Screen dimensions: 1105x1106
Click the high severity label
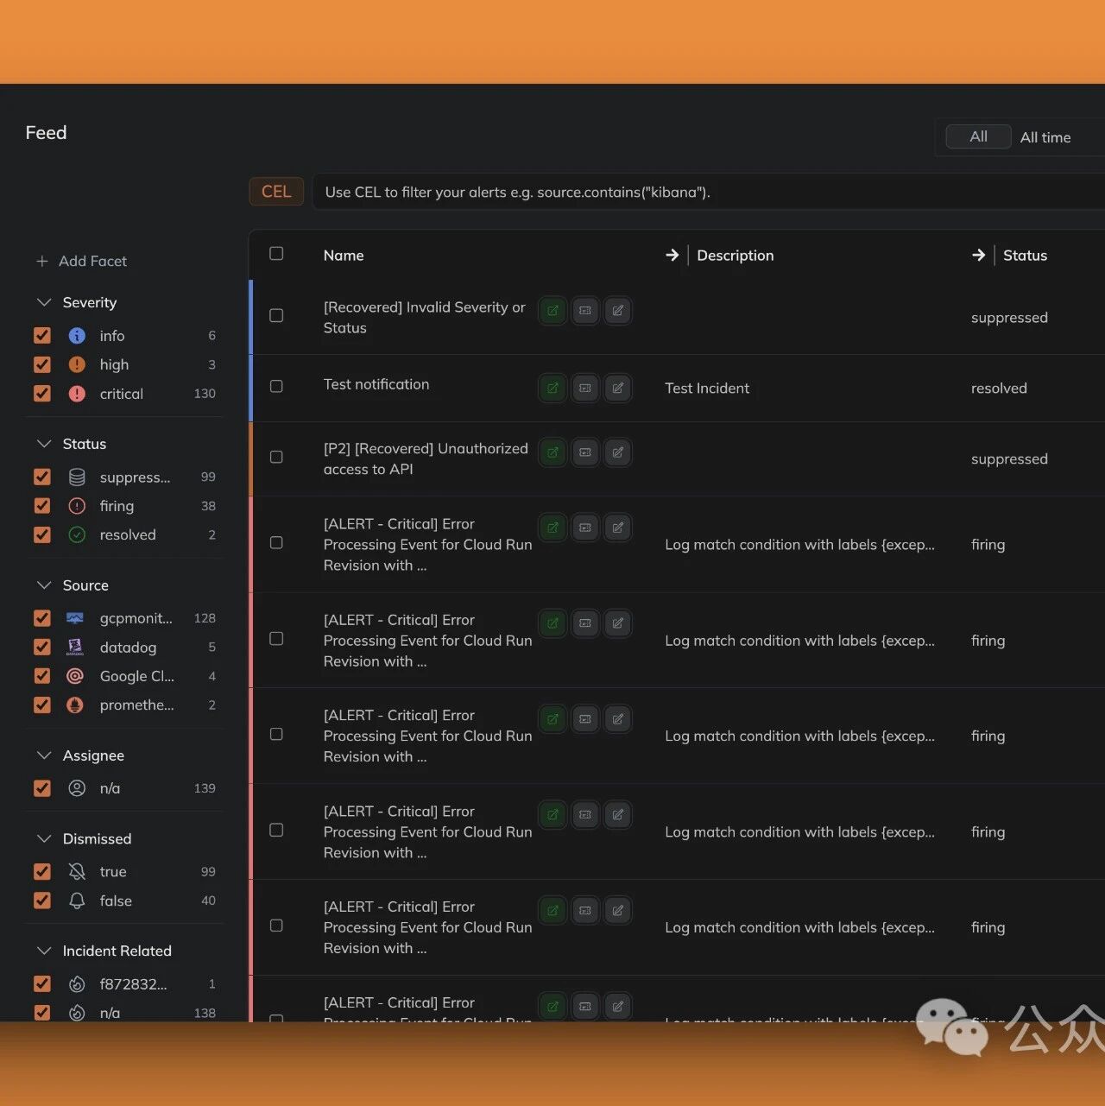(x=114, y=364)
